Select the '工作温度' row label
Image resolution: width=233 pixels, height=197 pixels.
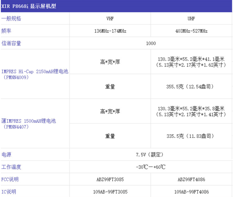pos(11,167)
